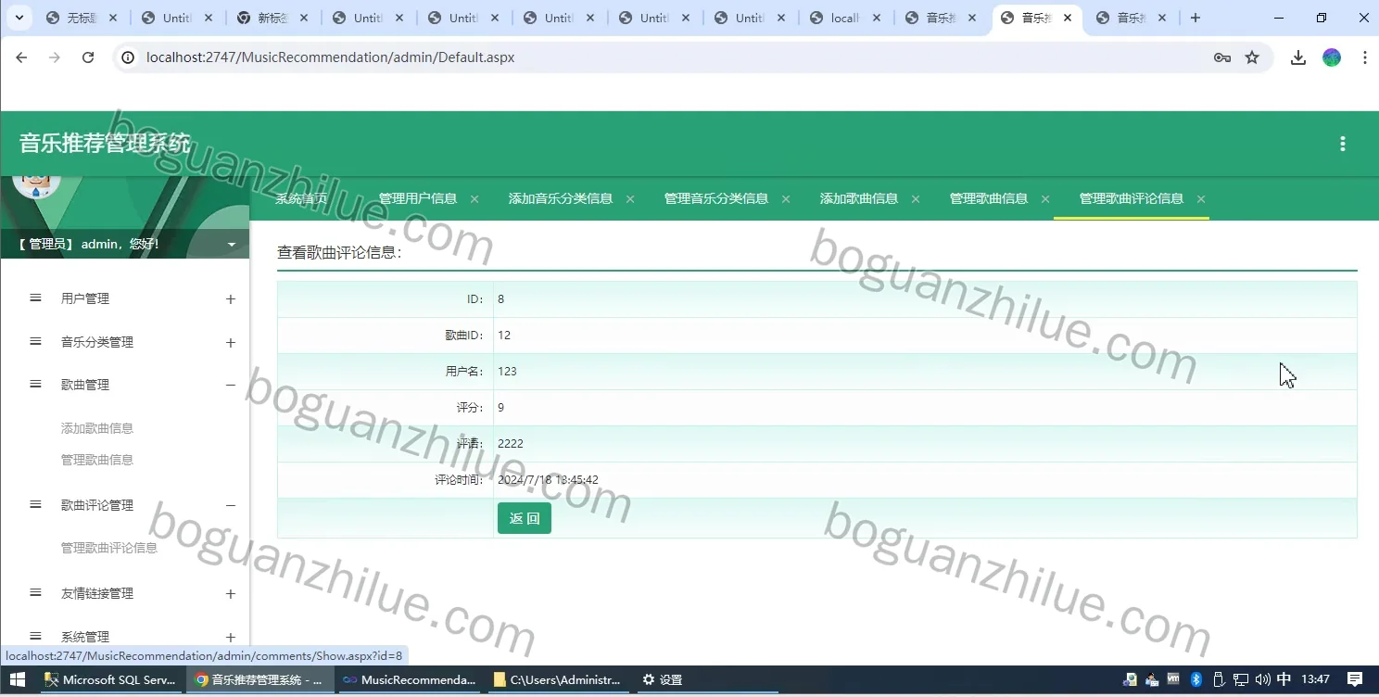Open Microsoft SQL Server in the taskbar
Image resolution: width=1379 pixels, height=697 pixels.
click(110, 680)
